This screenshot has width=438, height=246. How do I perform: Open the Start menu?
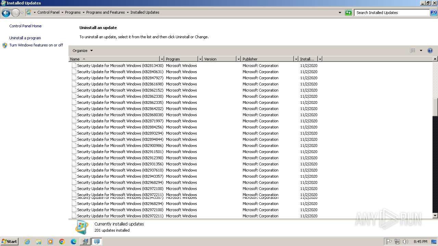[x=9, y=241]
